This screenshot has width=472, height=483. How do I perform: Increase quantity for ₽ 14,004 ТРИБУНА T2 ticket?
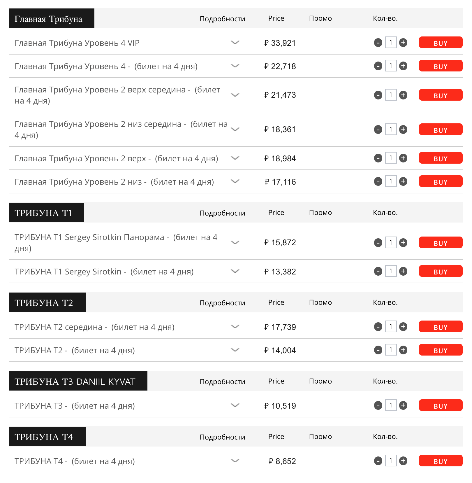[403, 350]
